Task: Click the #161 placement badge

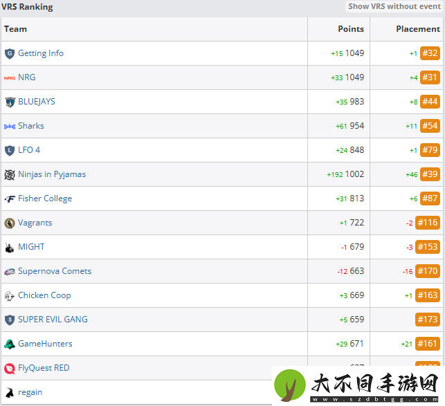Action: tap(428, 344)
